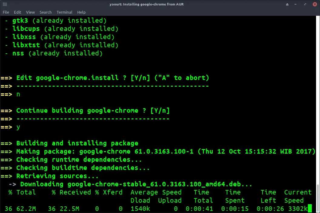320x213 pixels.
Task: Click the total size value '62.2M'
Action: tap(26, 209)
